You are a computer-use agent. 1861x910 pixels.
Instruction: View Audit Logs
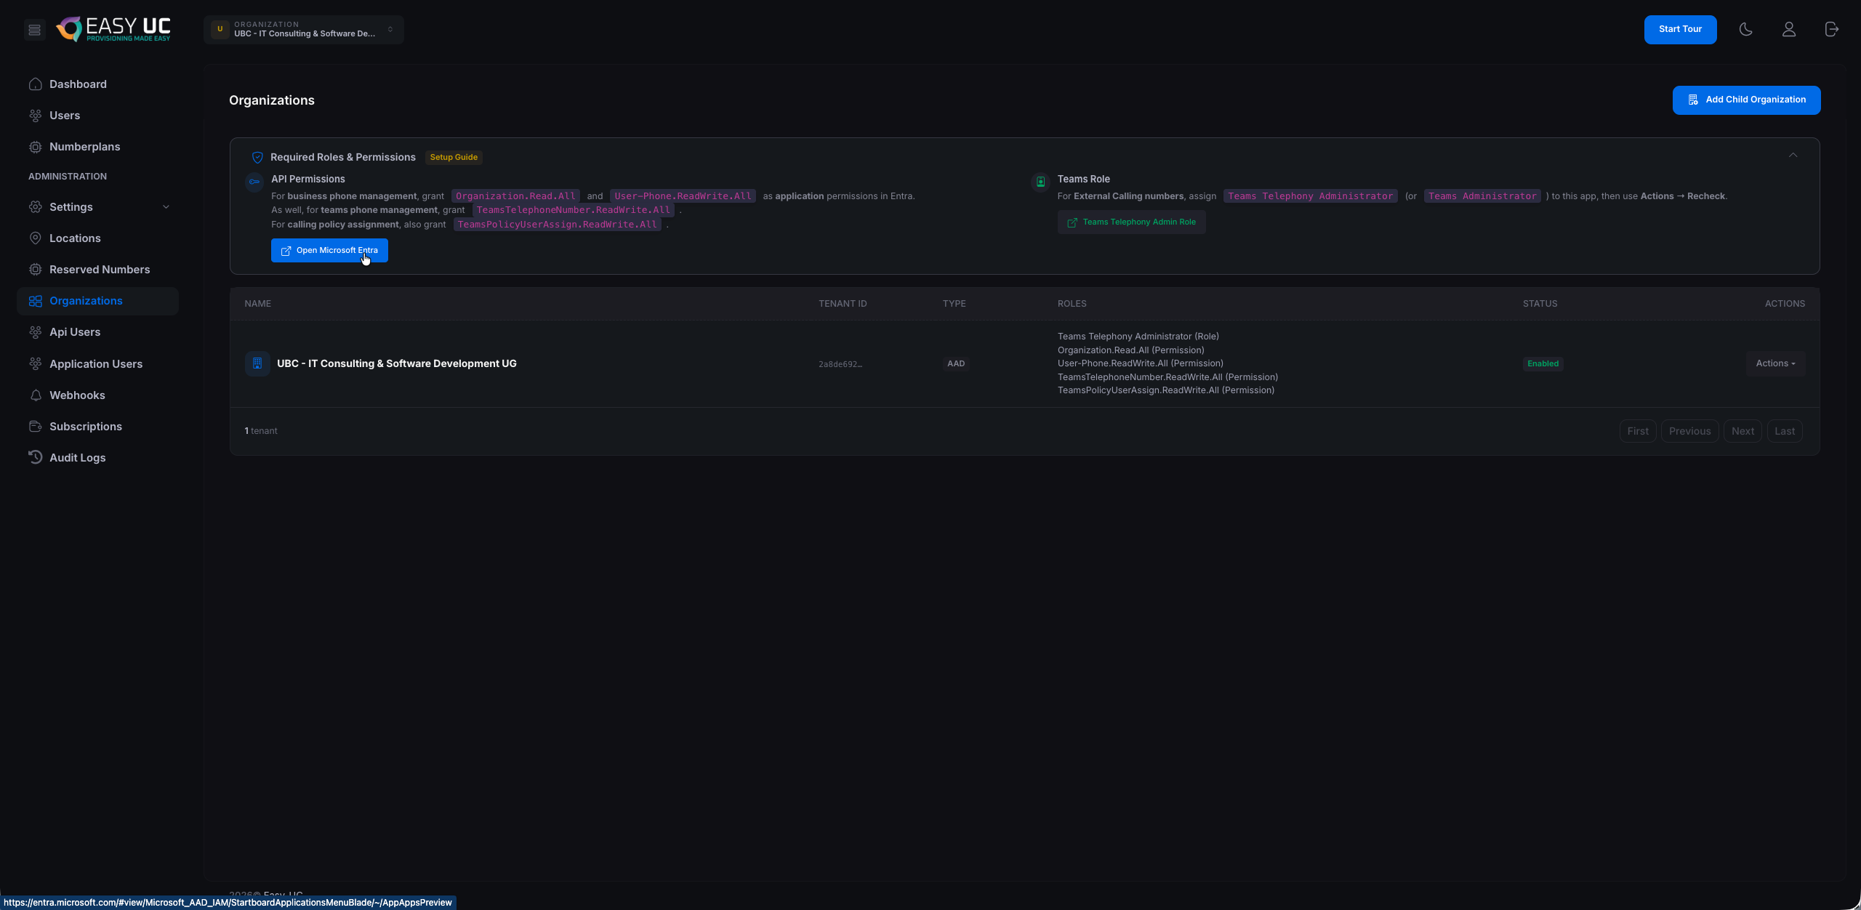(x=78, y=458)
